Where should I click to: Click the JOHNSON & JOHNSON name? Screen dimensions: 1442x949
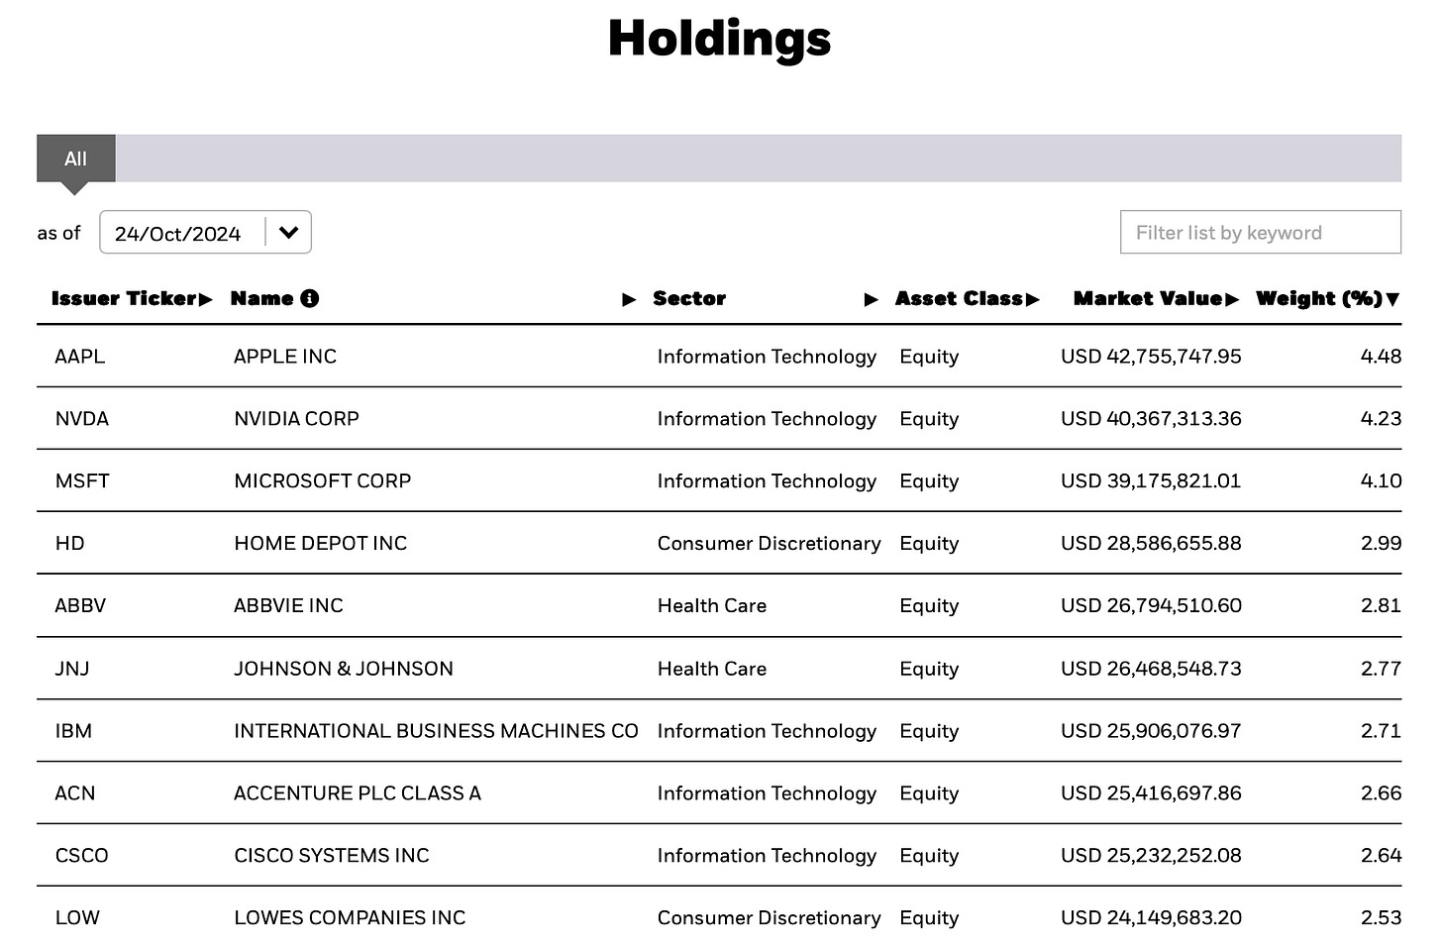[344, 669]
